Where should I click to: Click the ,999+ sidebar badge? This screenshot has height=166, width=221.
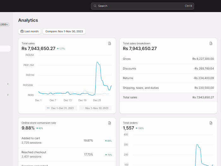4,25
